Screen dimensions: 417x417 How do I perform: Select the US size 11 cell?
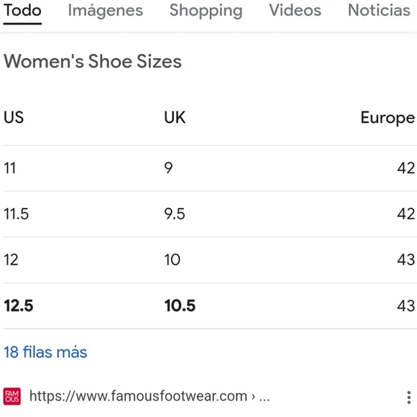coord(10,168)
